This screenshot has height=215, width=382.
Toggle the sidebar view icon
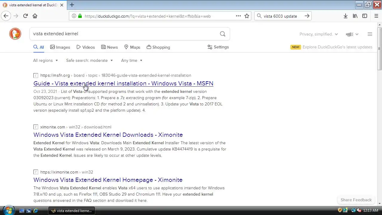point(365,16)
